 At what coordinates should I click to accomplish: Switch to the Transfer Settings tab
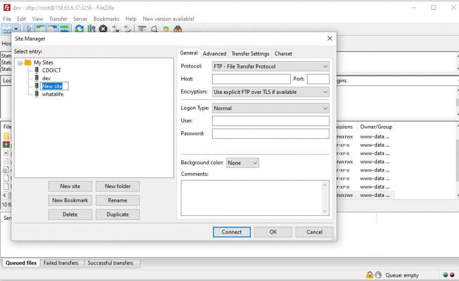[x=250, y=54]
